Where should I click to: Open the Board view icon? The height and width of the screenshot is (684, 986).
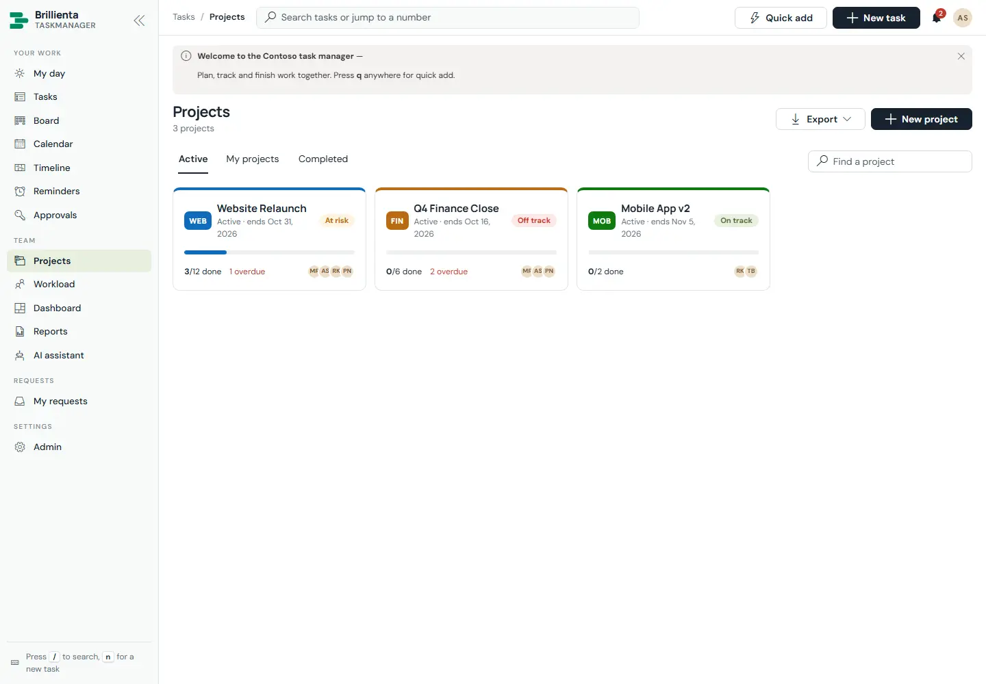20,120
